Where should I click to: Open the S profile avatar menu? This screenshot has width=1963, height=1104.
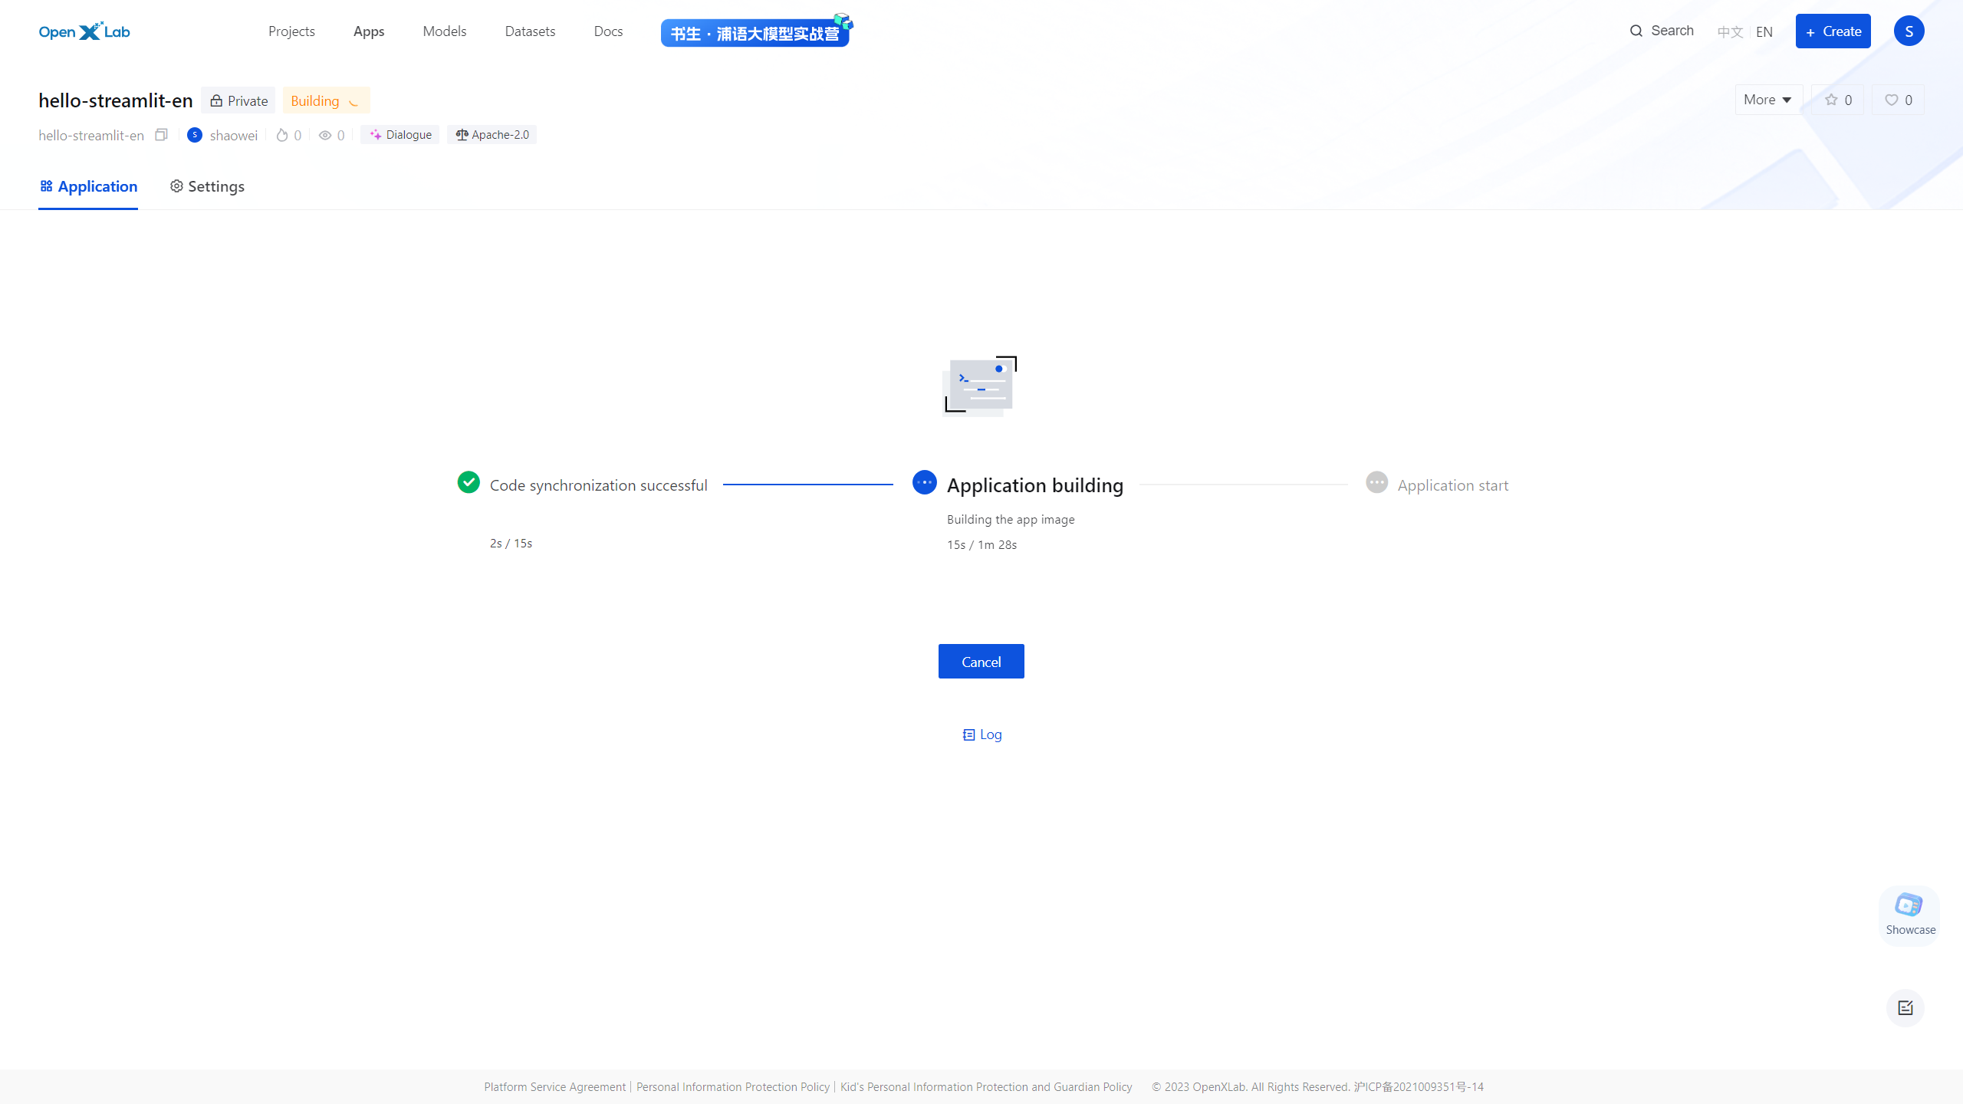pos(1909,31)
